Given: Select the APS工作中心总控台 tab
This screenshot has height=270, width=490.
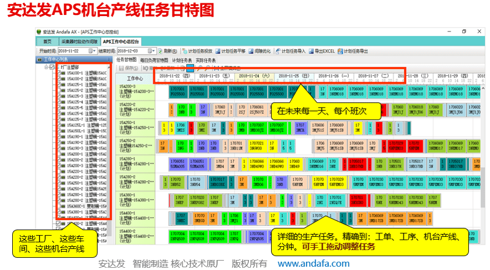Looking at the screenshot, I should (x=121, y=42).
